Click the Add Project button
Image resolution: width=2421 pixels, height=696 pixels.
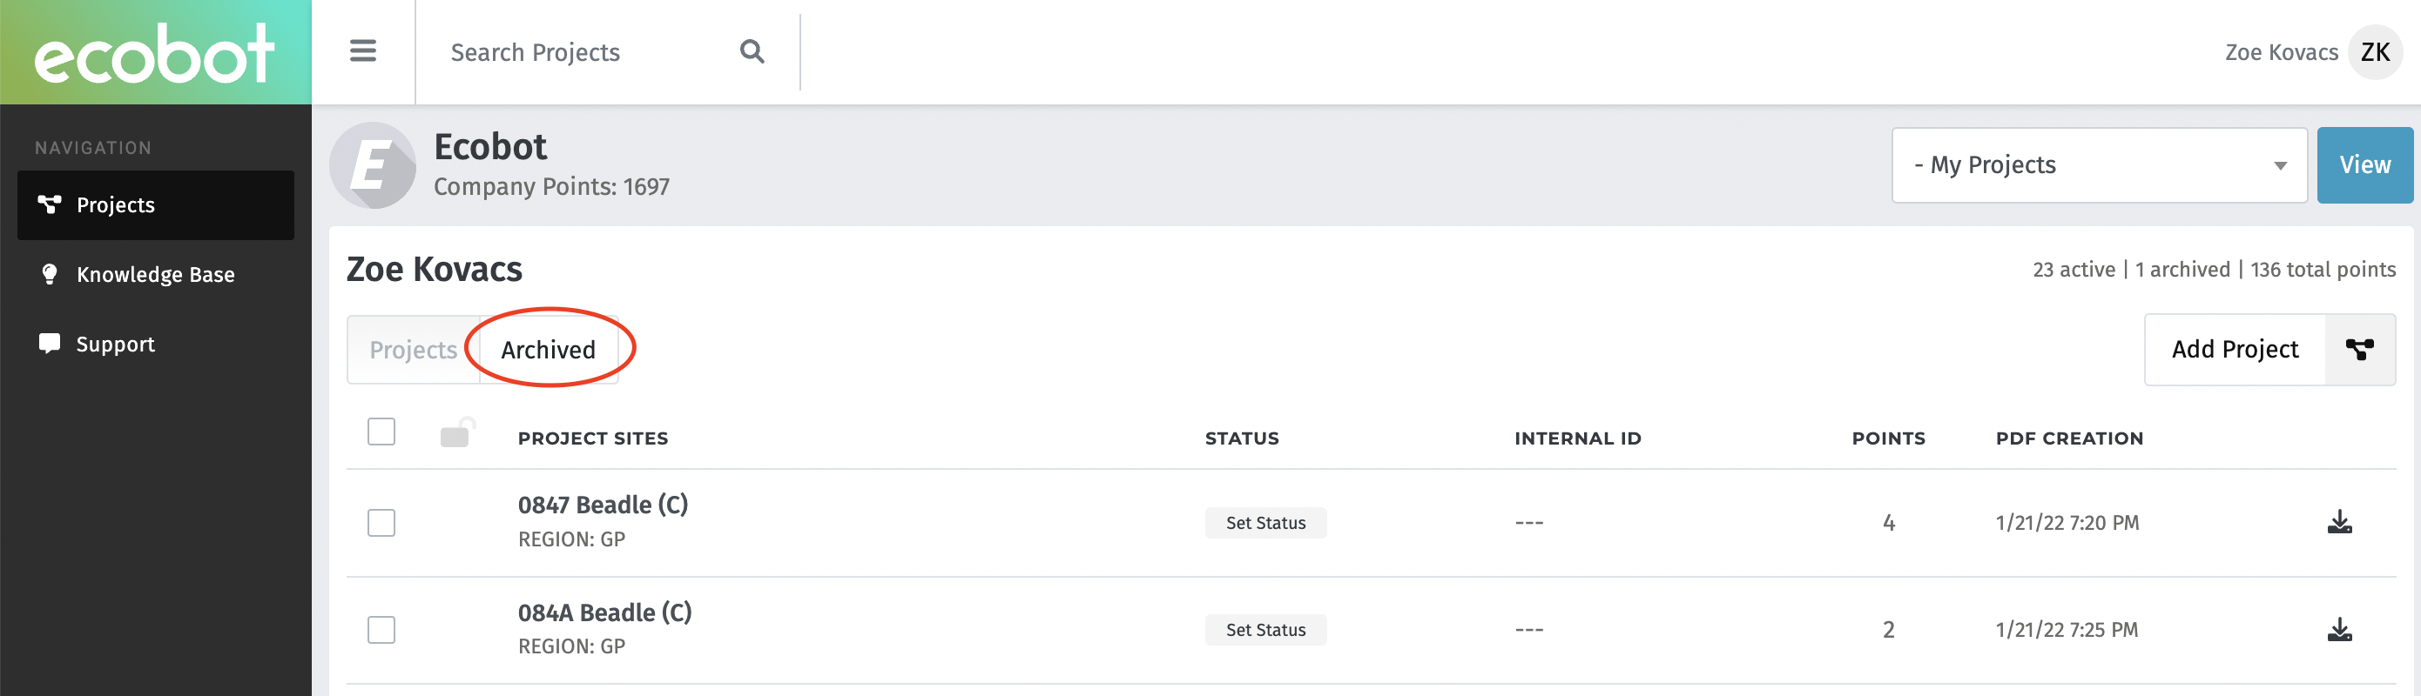click(2234, 350)
